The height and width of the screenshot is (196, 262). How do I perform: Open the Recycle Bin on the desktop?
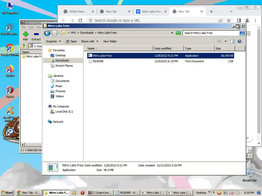[249, 175]
